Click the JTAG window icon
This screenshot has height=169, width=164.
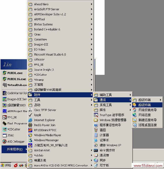pos(4,135)
